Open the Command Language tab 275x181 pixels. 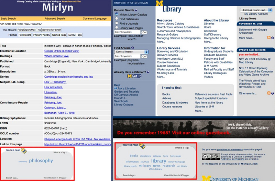click(x=94, y=18)
